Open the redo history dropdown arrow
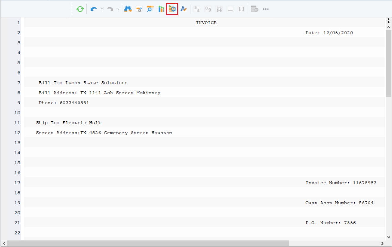 [118, 9]
